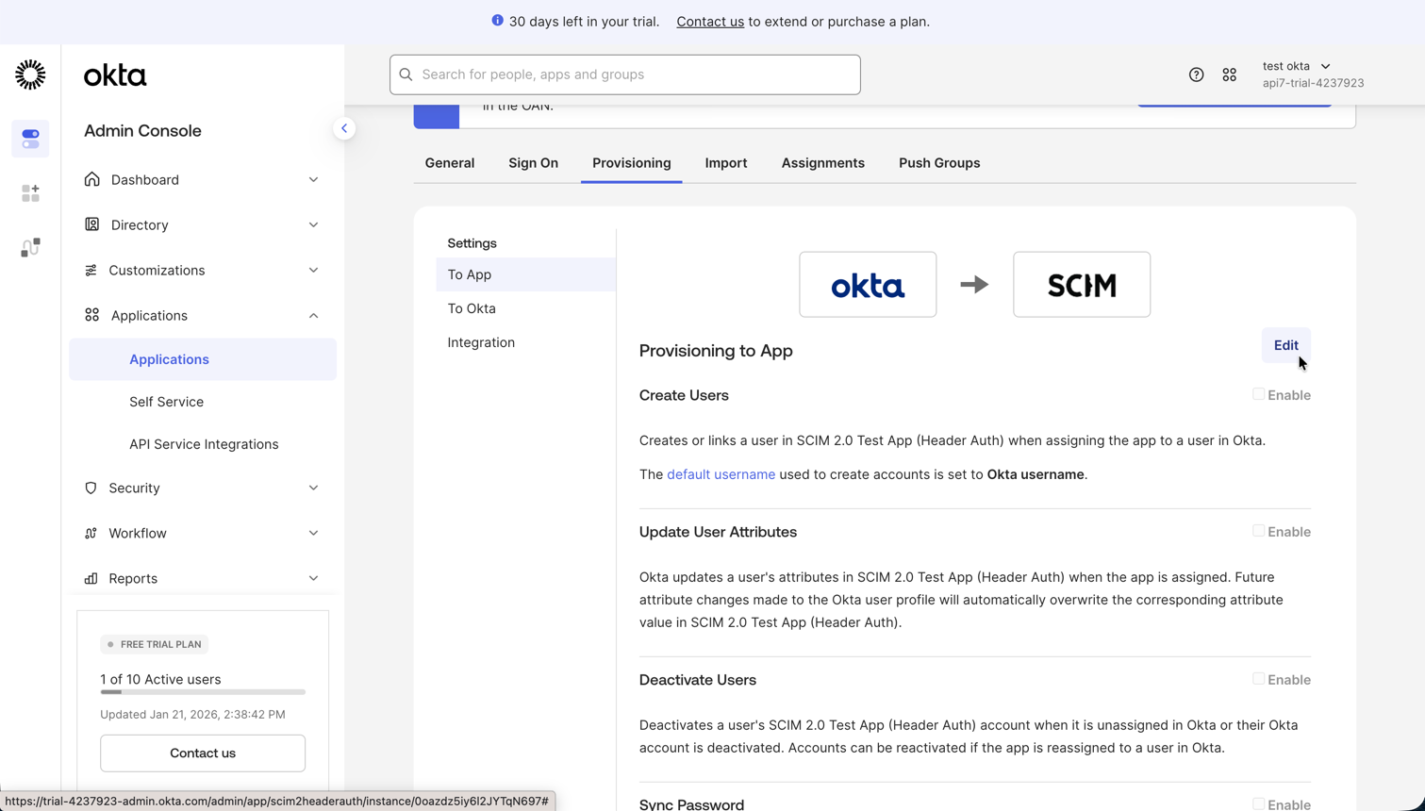Tick the Update User Attributes Enable checkbox

[1258, 531]
